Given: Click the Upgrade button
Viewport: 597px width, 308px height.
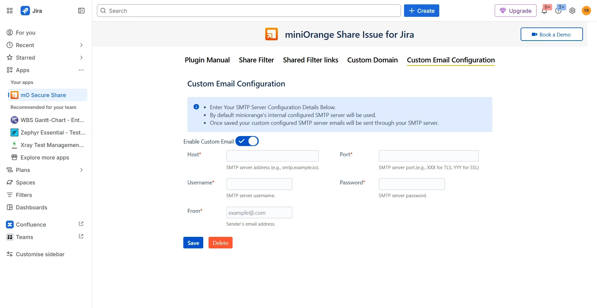Looking at the screenshot, I should (515, 11).
